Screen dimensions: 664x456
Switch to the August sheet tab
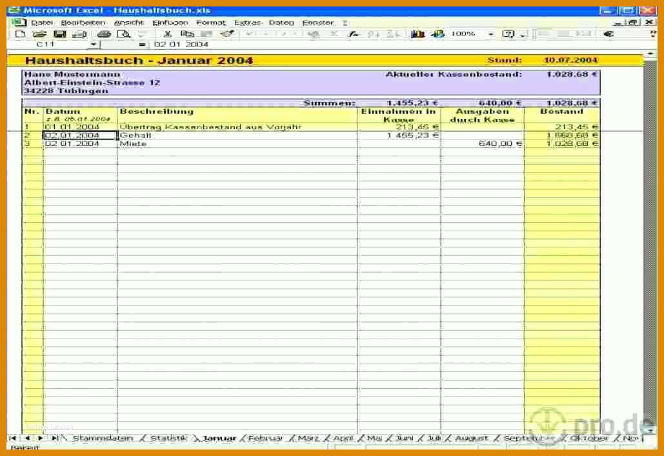click(471, 438)
